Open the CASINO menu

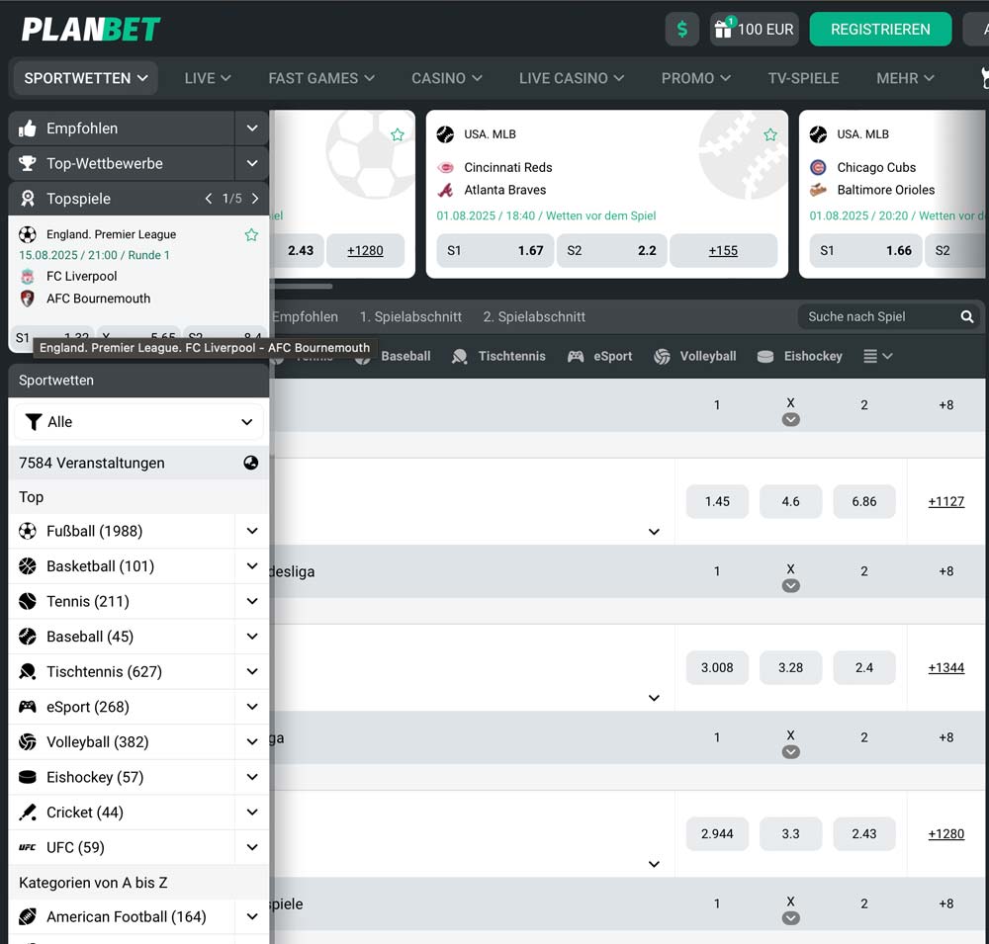pos(447,78)
